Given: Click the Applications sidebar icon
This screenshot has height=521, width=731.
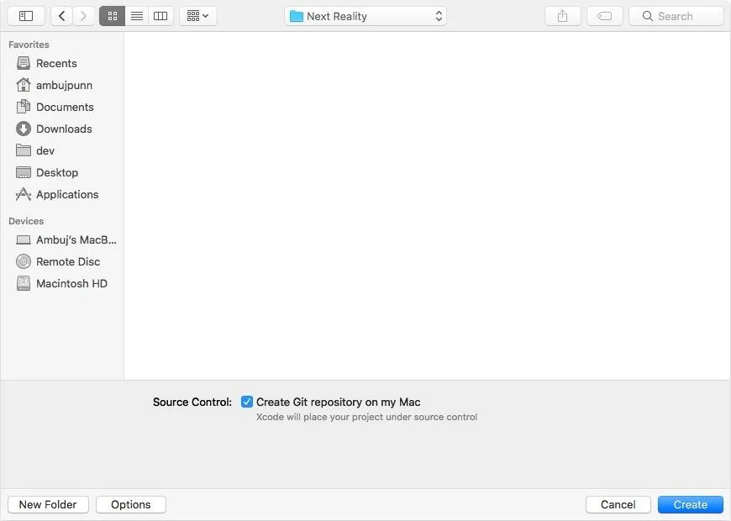Looking at the screenshot, I should [x=24, y=194].
